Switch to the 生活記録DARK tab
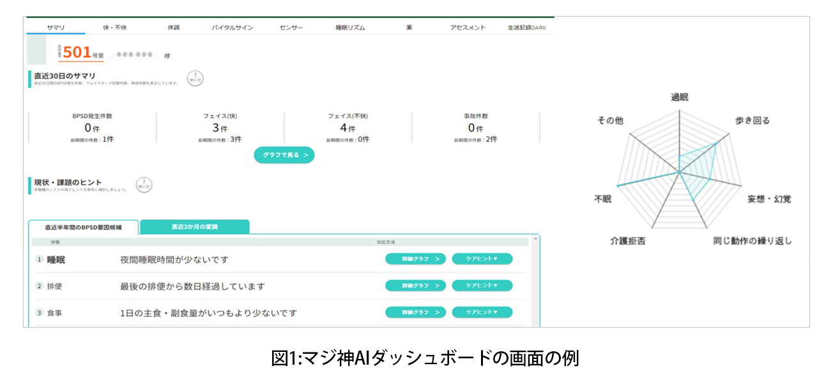This screenshot has height=380, width=833. click(x=526, y=27)
